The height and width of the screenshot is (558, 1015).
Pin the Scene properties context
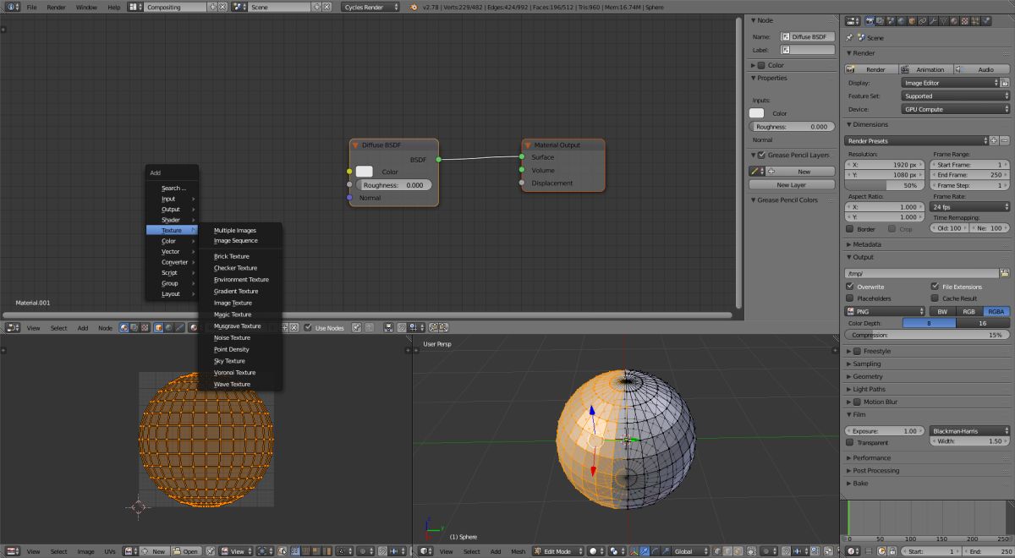click(x=849, y=37)
